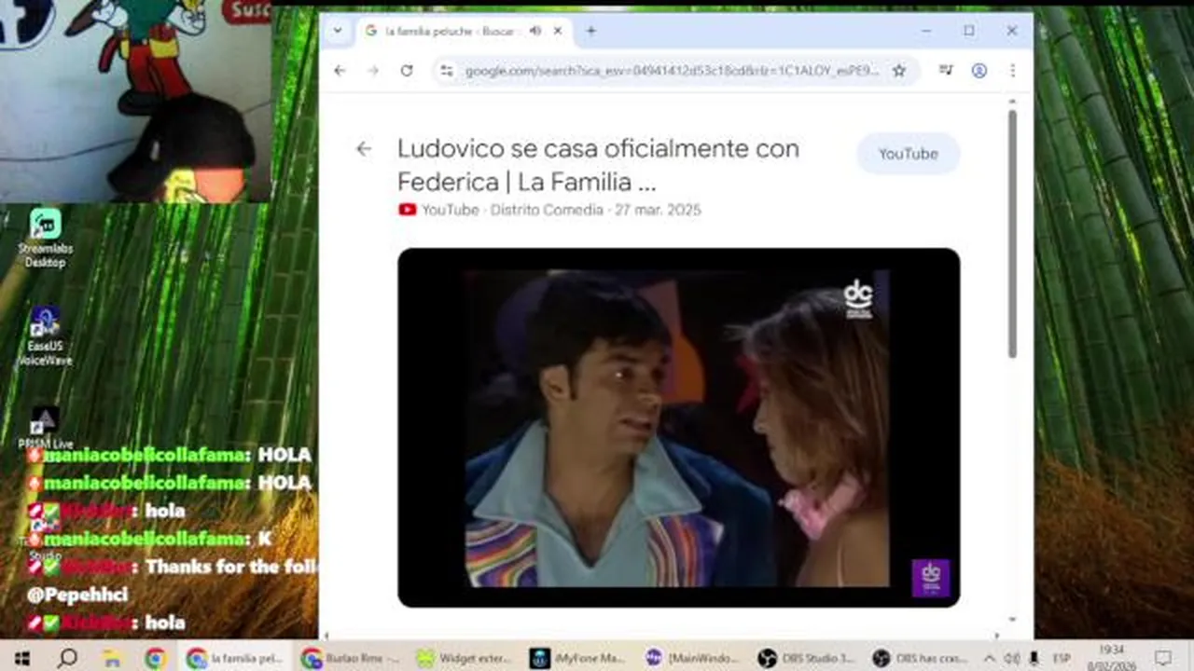View site information icon in address bar

click(x=447, y=70)
